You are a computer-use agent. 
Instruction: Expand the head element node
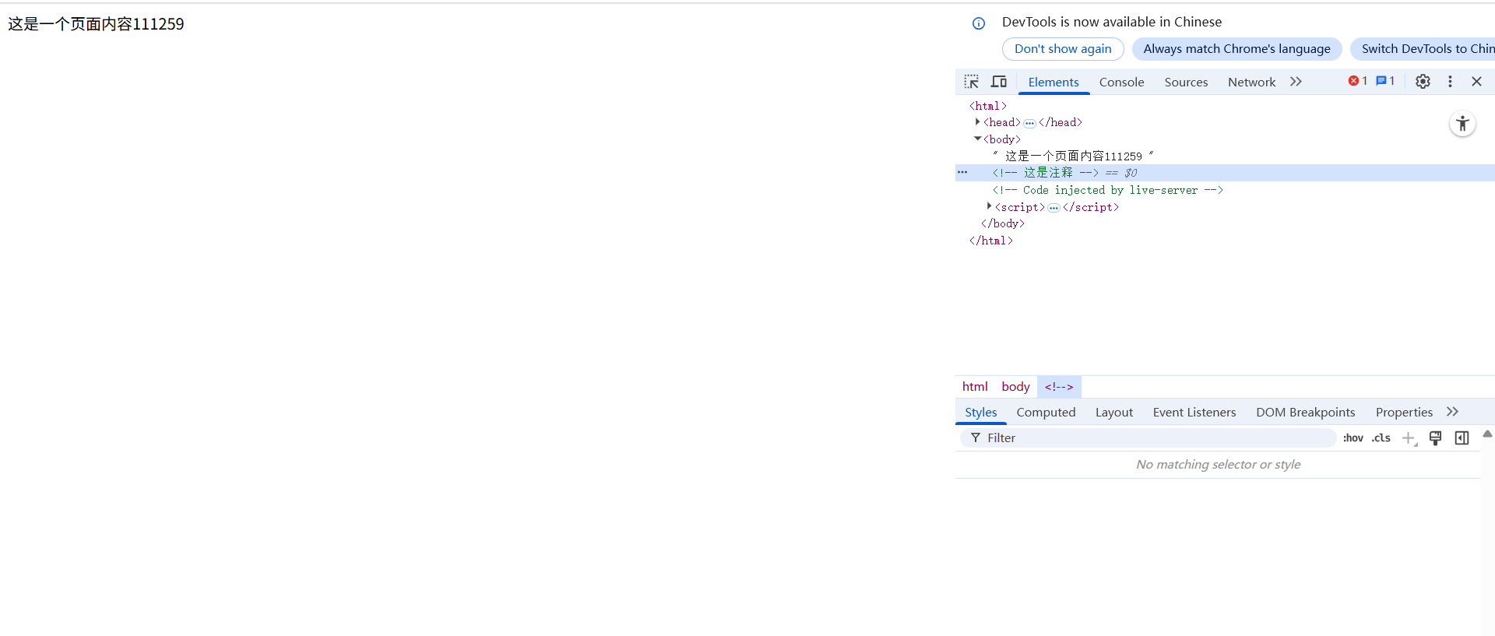click(x=977, y=122)
